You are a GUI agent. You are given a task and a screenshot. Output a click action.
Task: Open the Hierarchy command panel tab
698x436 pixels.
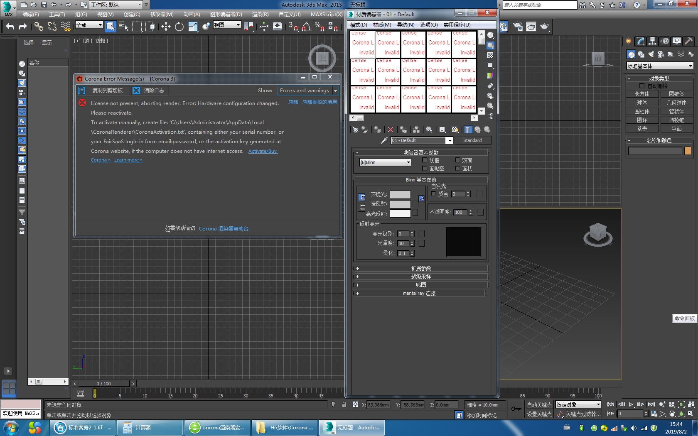tap(653, 41)
